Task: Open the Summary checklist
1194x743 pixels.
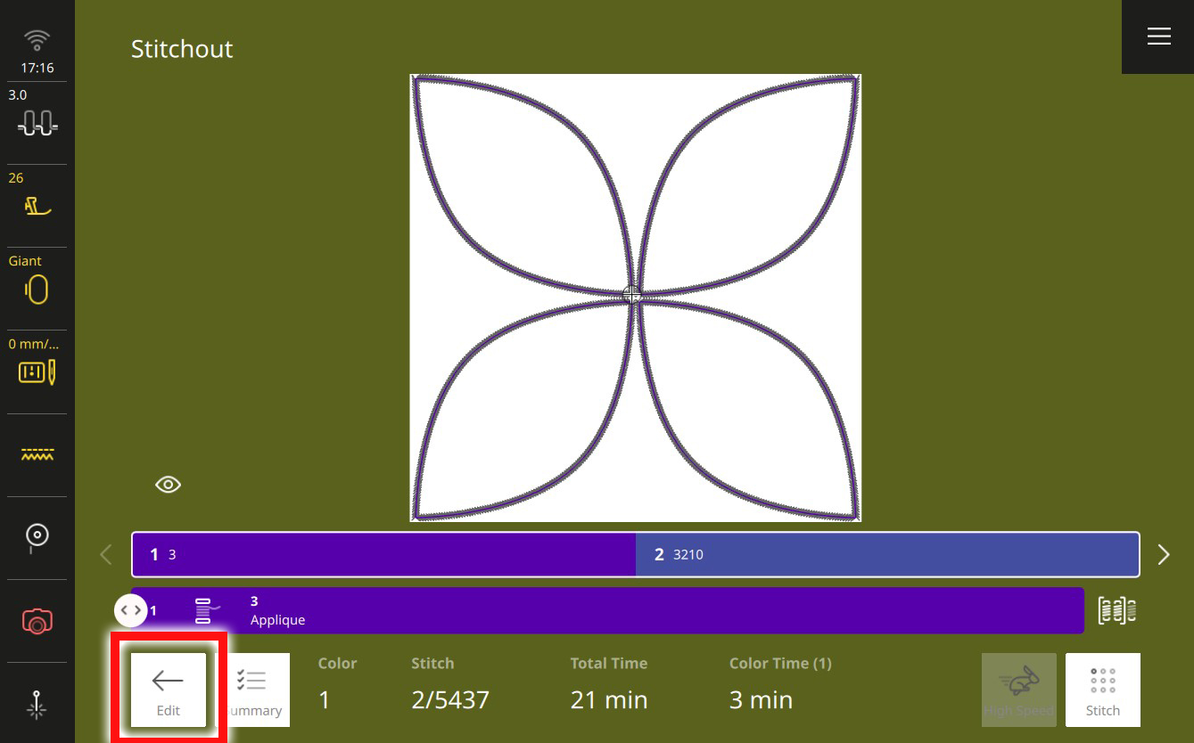Action: (x=252, y=690)
